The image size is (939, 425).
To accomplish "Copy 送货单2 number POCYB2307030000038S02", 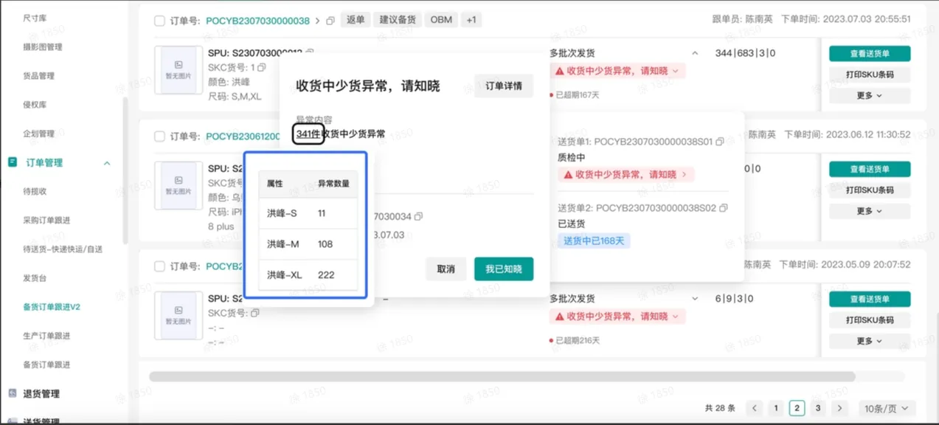I will tap(724, 208).
